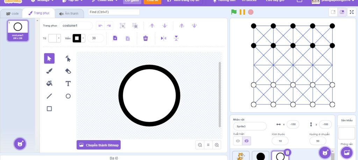
Task: Bring shape to front
Action: tap(182, 26)
